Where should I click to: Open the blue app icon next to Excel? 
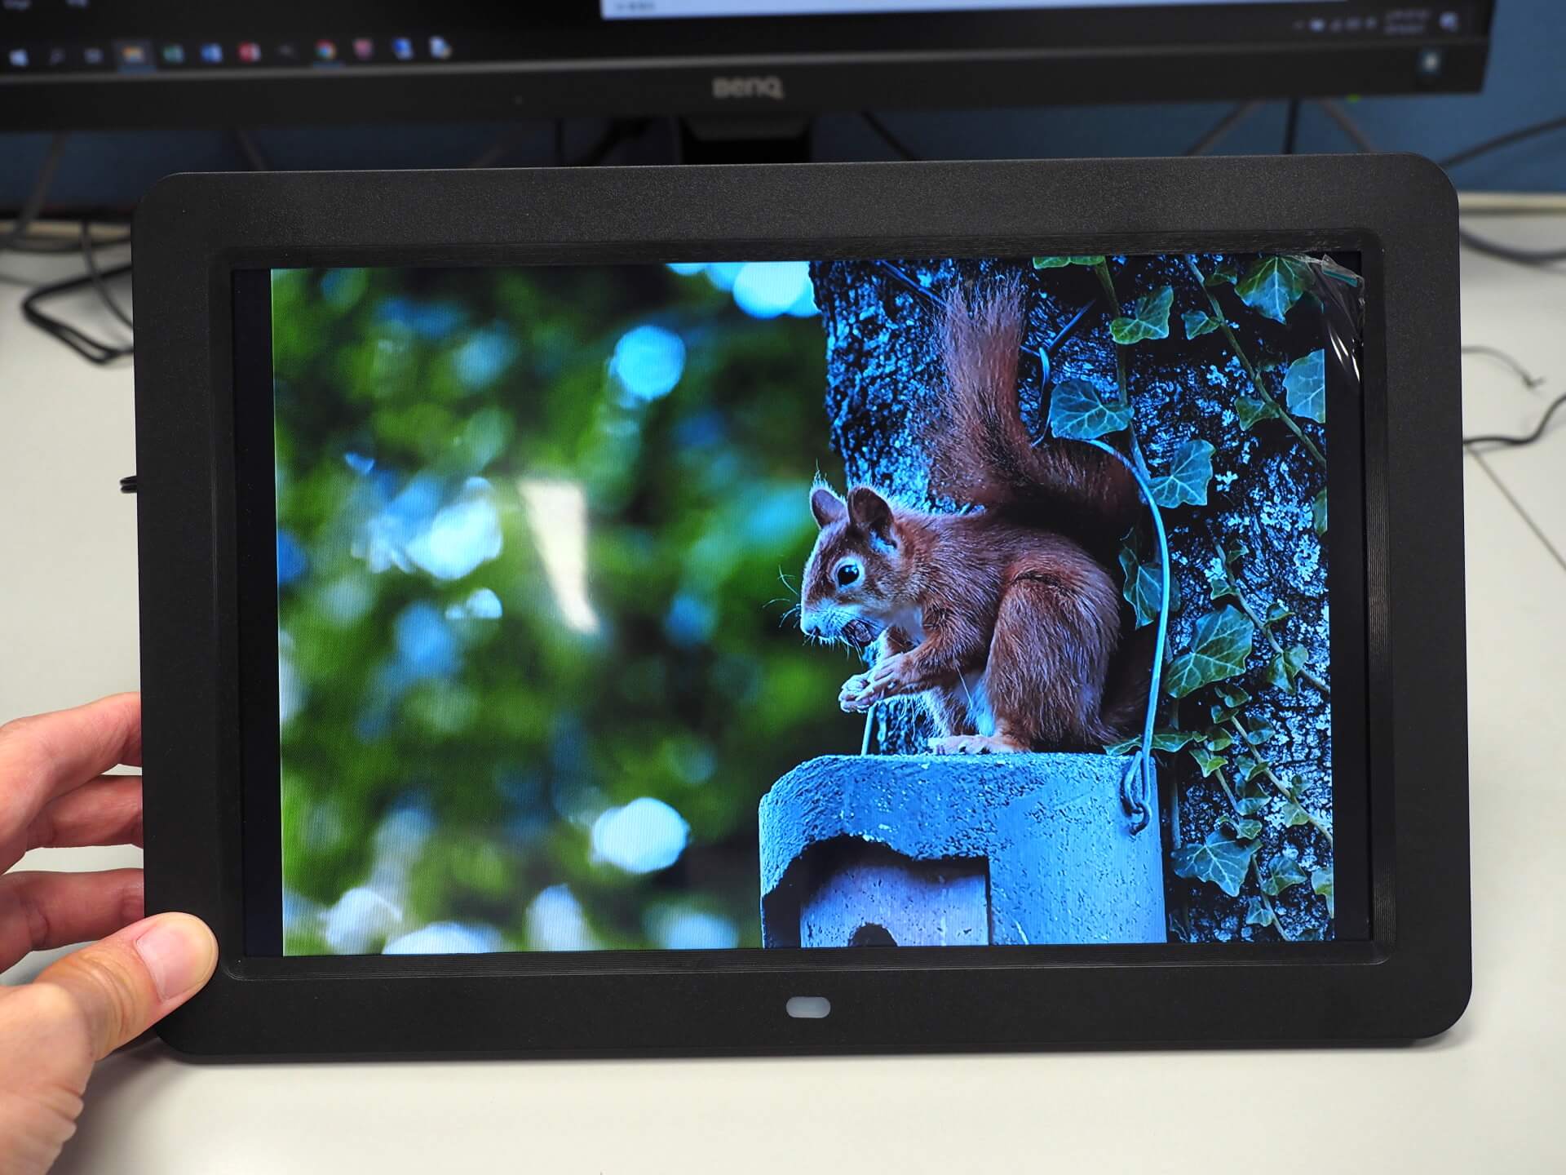(x=210, y=54)
